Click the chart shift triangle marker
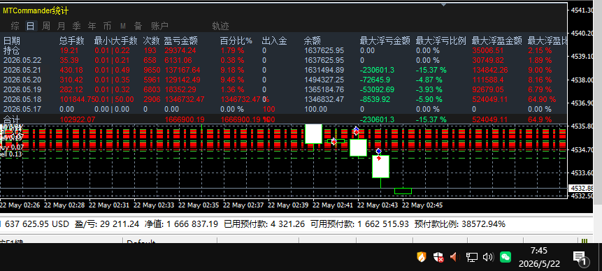Image resolution: width=602 pixels, height=271 pixels. click(x=444, y=5)
